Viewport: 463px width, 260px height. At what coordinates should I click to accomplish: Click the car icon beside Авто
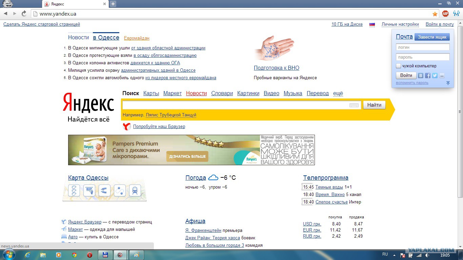click(x=64, y=237)
